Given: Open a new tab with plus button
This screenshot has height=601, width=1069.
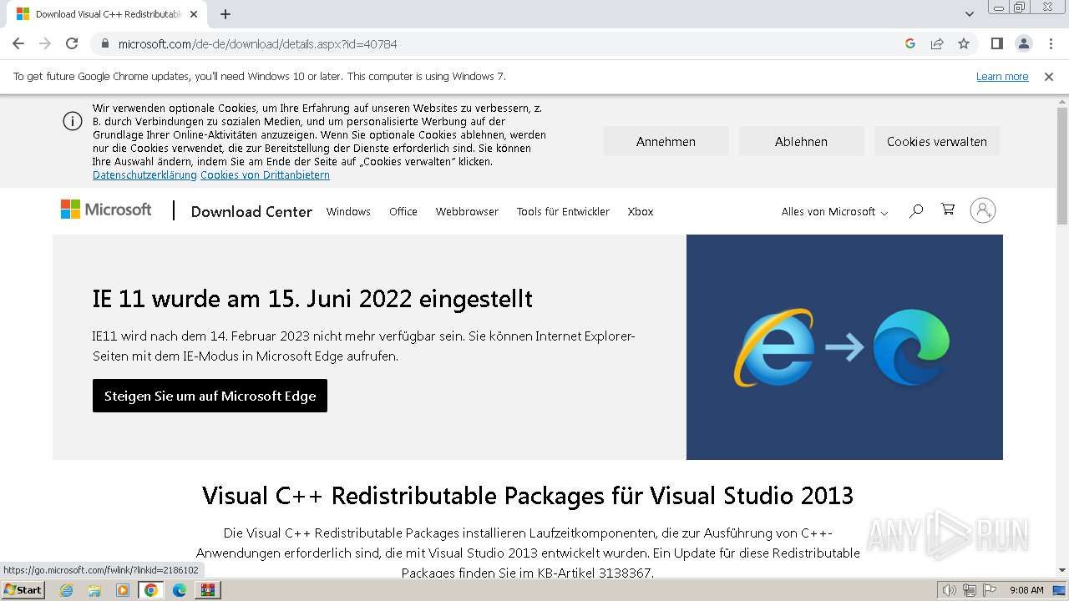Looking at the screenshot, I should click(x=225, y=14).
